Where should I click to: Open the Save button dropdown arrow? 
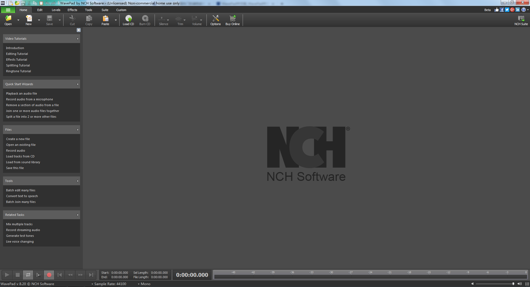coord(60,20)
